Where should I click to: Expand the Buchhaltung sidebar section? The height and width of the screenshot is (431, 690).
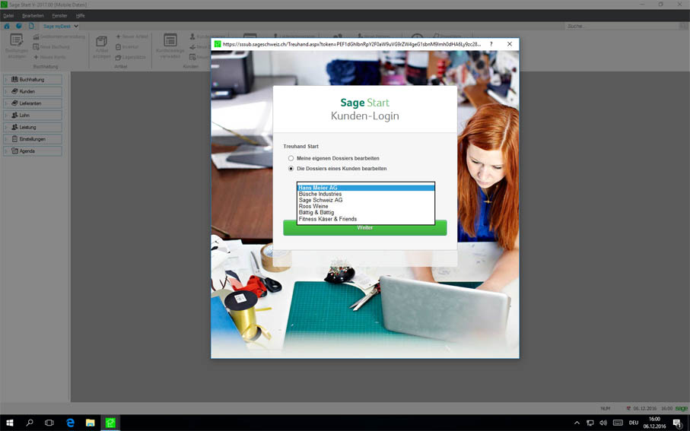click(x=33, y=80)
